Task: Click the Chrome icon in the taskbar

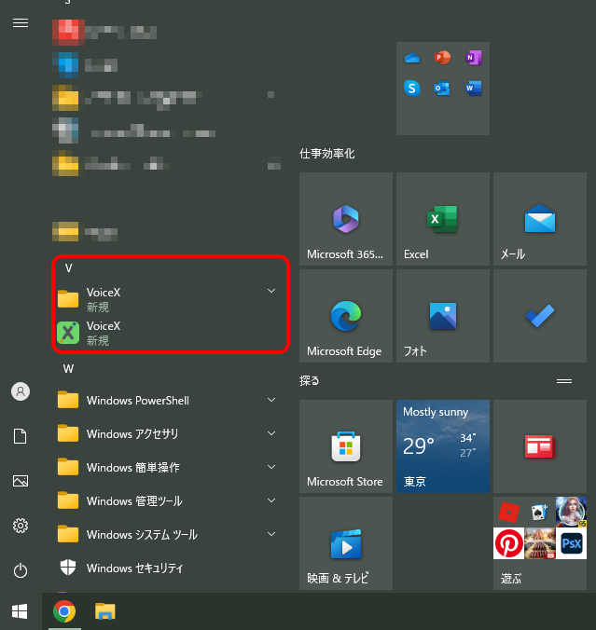Action: 64,611
